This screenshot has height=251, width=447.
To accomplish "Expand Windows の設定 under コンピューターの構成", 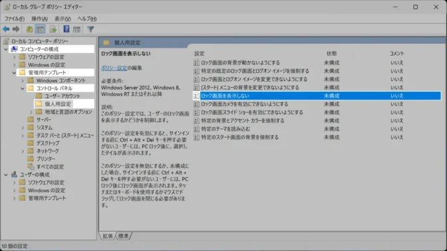I will coord(14,65).
